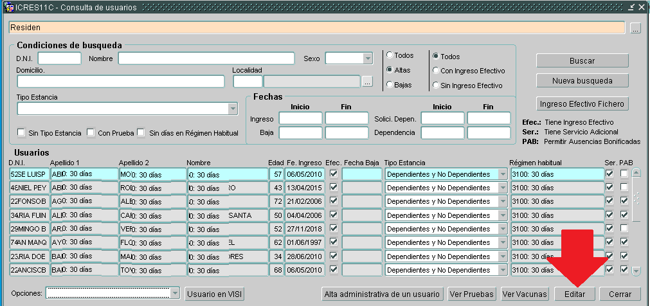Open the Sexo dropdown
Screen dimensions: 650x306
click(x=368, y=59)
